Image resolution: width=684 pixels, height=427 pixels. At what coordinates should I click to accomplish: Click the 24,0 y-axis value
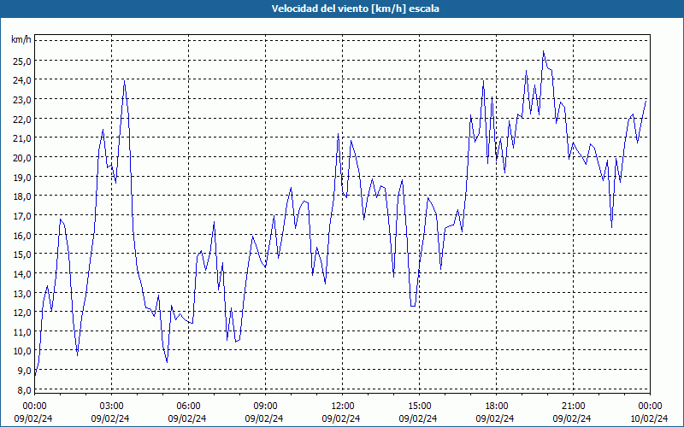[22, 80]
